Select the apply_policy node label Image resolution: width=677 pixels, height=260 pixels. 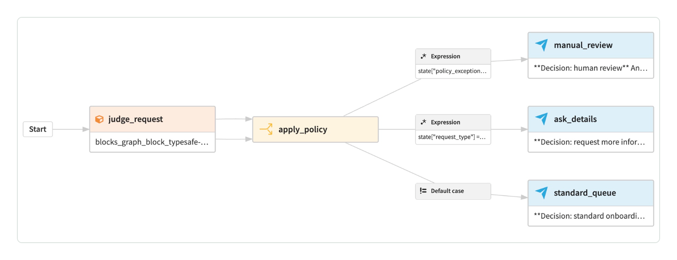303,129
